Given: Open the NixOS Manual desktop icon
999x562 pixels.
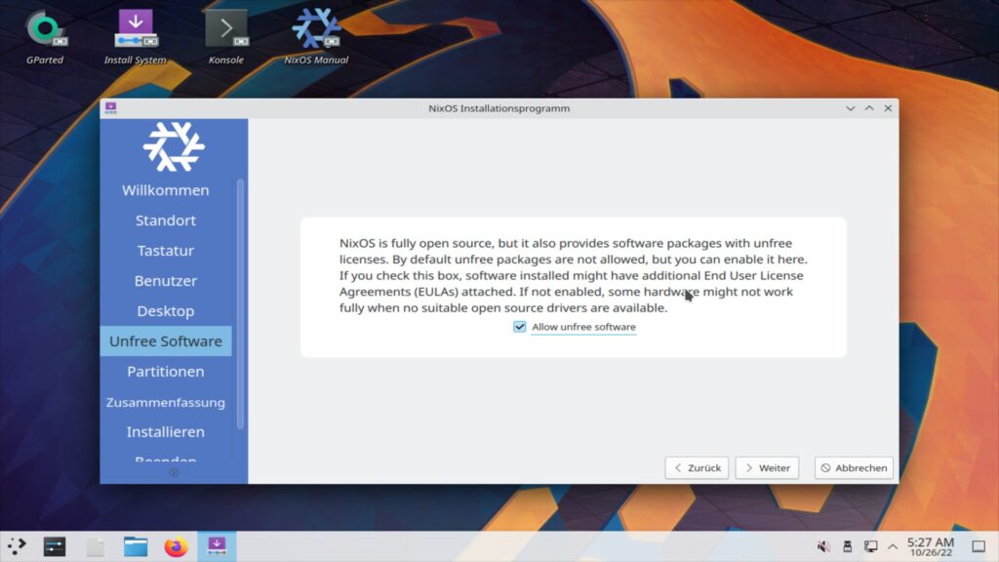Looking at the screenshot, I should point(316,37).
